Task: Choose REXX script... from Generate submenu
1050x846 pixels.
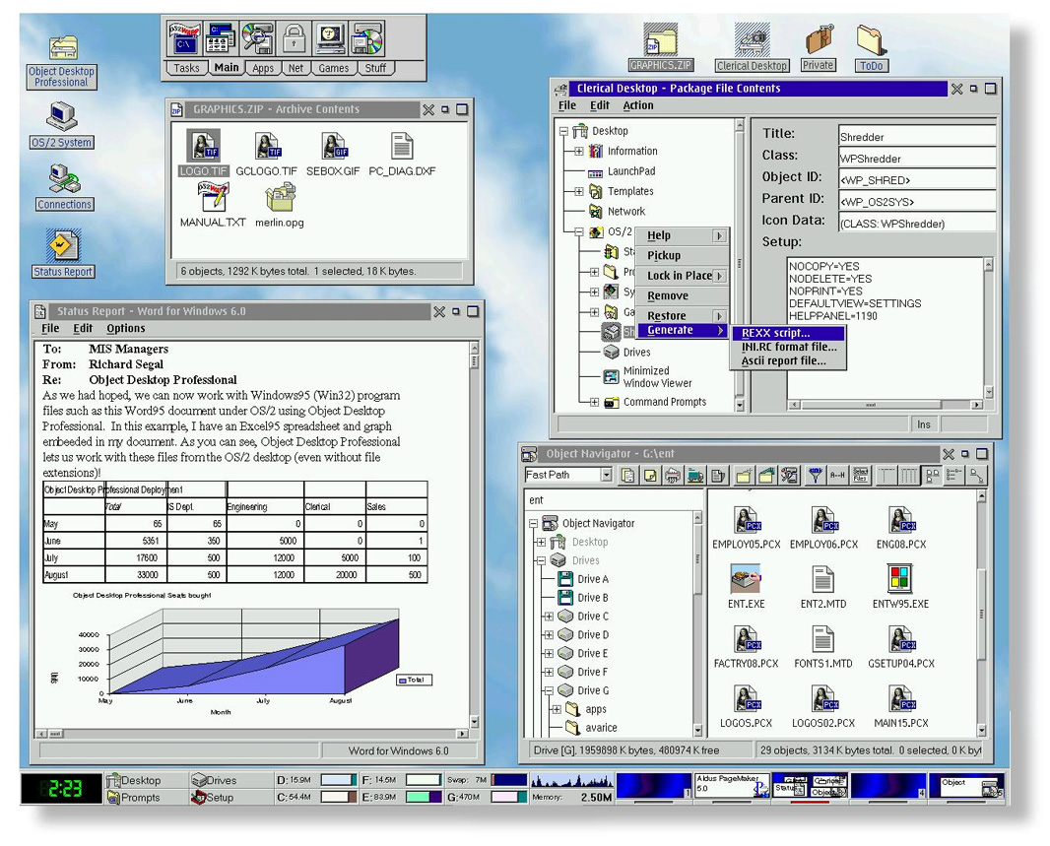Action: 775,333
